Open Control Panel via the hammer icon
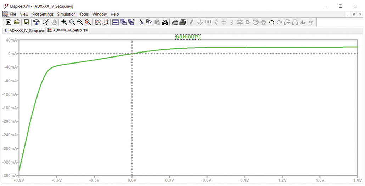This screenshot has height=186, width=365. pyautogui.click(x=36, y=22)
